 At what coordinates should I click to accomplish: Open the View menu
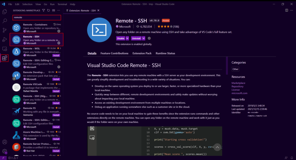tap(38, 4)
